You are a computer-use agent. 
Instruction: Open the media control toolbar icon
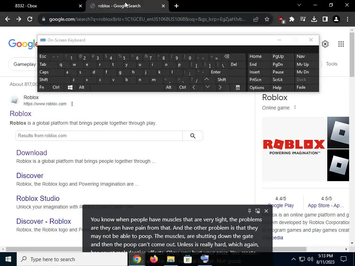[303, 19]
